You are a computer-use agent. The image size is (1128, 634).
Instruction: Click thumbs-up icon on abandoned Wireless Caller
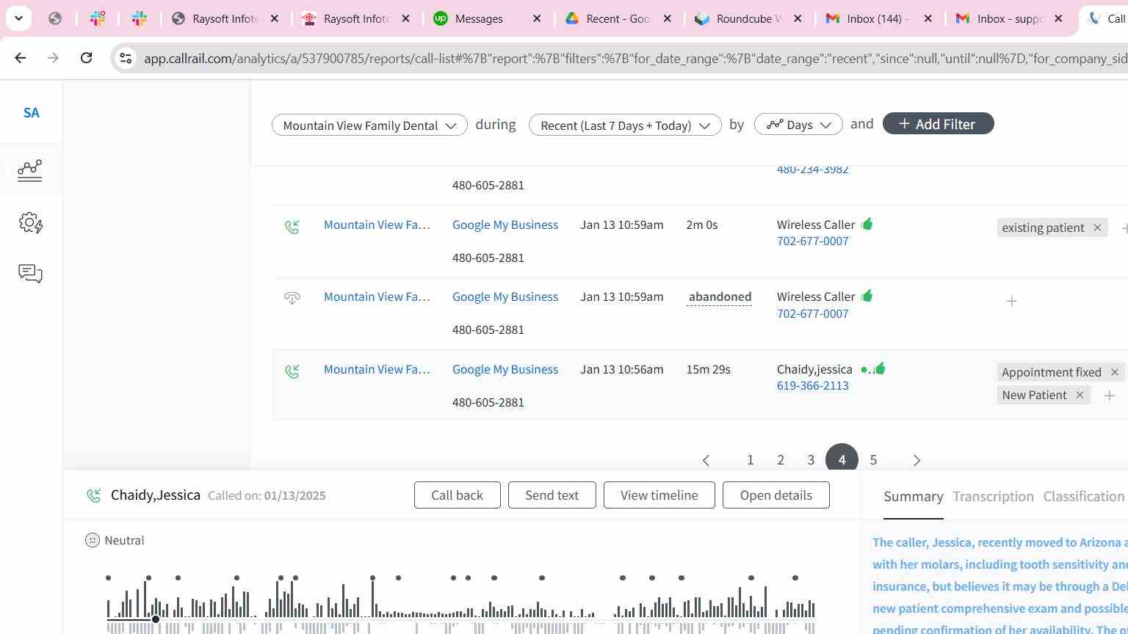tap(867, 296)
